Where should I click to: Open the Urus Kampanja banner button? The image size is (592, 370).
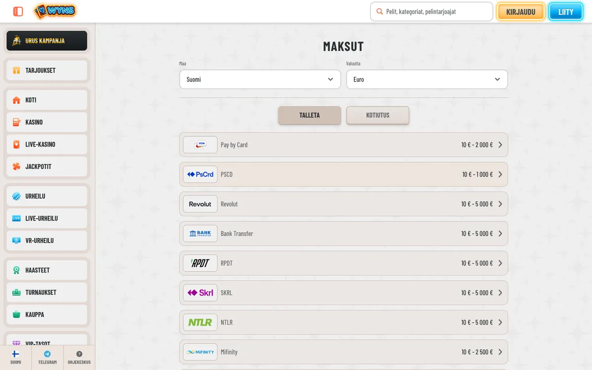(x=47, y=41)
